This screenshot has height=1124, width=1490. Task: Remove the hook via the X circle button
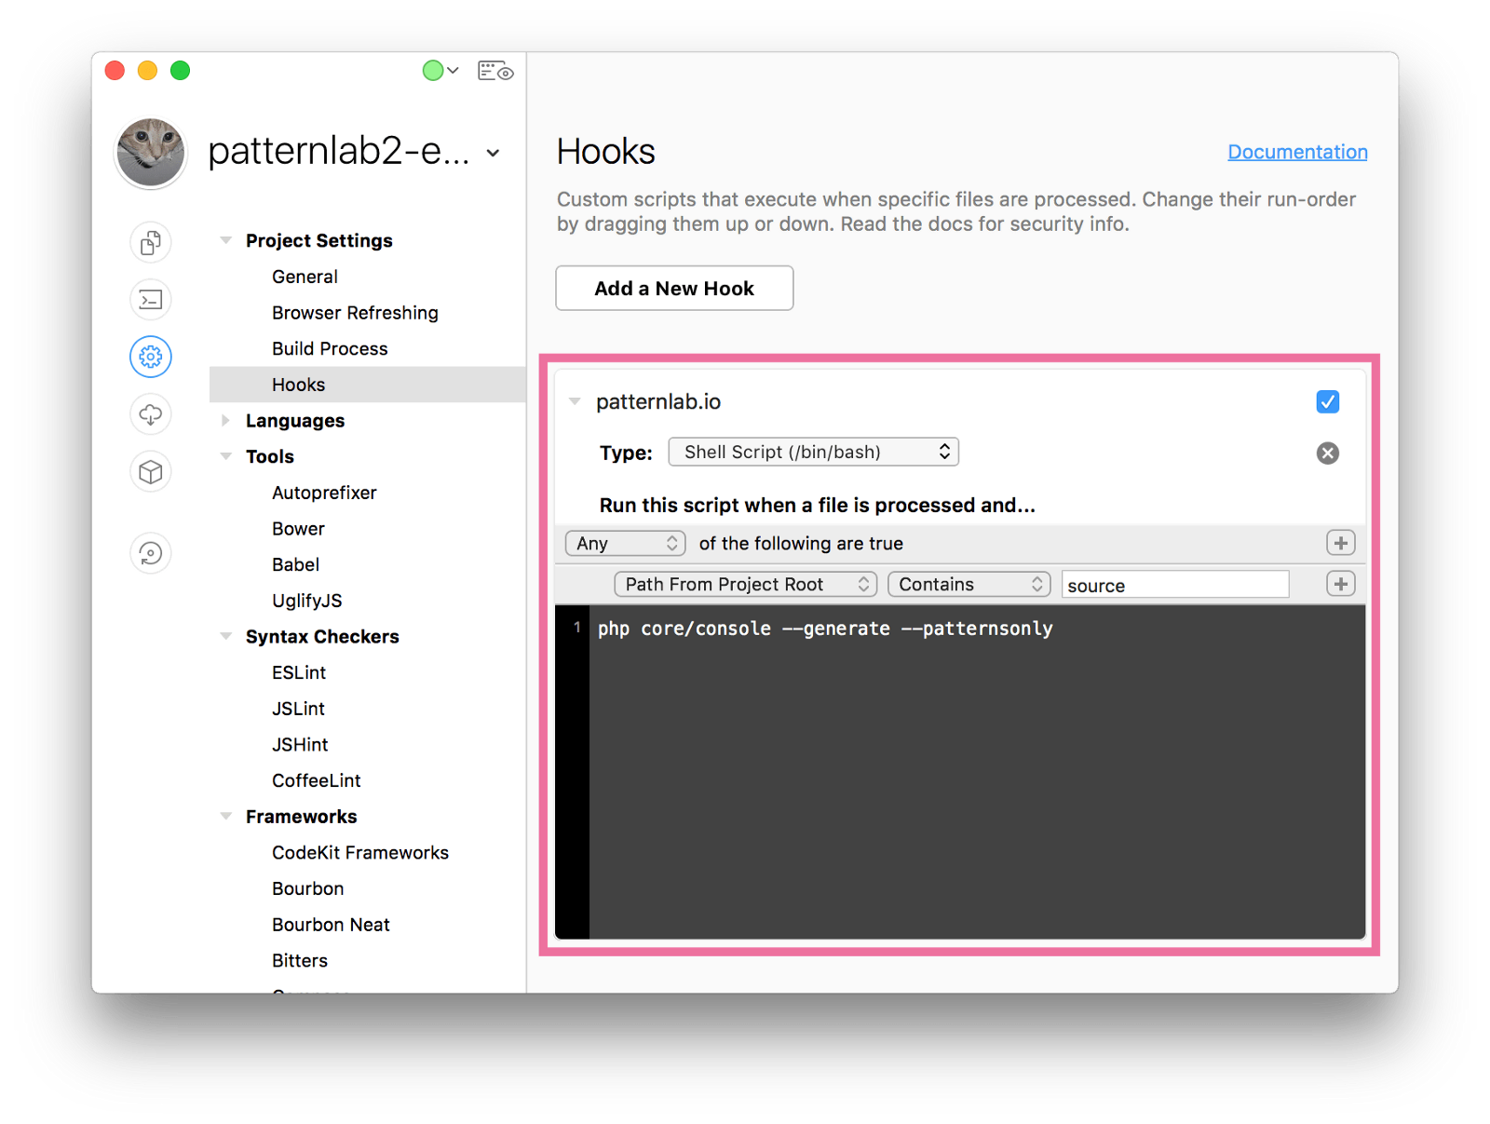1327,454
